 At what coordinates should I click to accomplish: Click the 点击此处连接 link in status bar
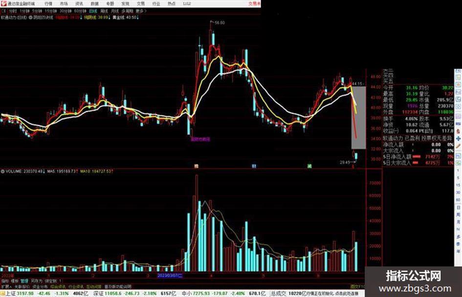(347, 294)
